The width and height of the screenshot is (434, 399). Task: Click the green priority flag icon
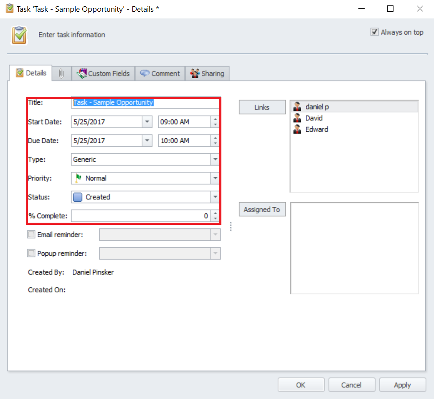[x=78, y=178]
